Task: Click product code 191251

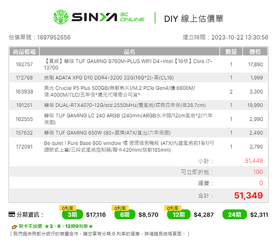Action: point(24,105)
